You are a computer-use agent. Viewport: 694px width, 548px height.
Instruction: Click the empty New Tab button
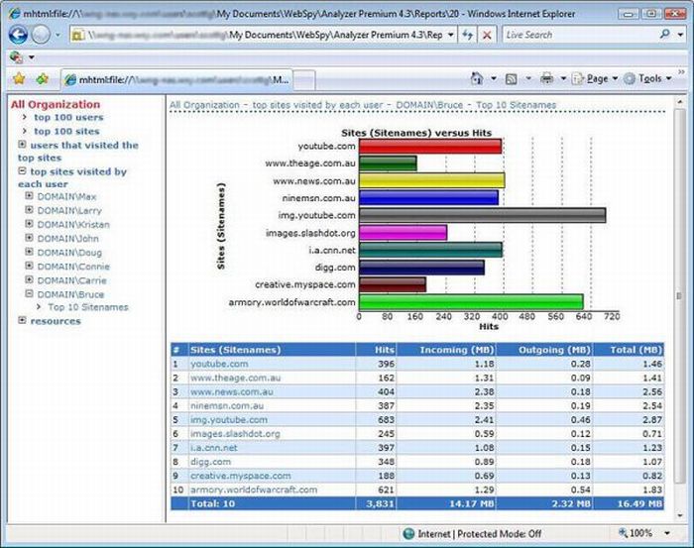point(304,80)
